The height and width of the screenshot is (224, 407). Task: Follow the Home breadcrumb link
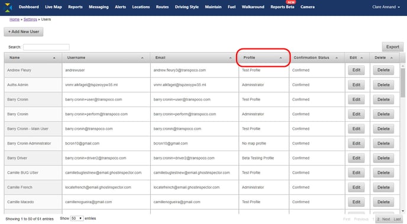pyautogui.click(x=15, y=20)
